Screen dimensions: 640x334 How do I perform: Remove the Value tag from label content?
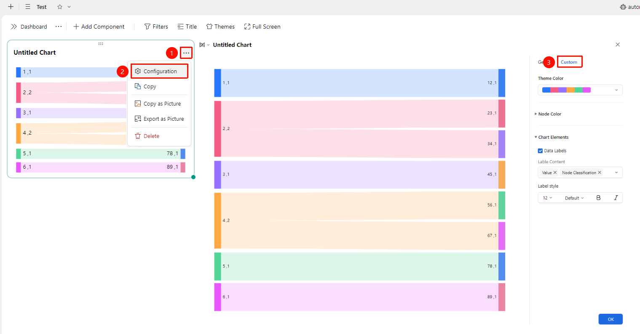tap(555, 172)
